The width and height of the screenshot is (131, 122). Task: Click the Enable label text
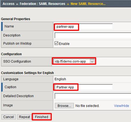click(64, 44)
